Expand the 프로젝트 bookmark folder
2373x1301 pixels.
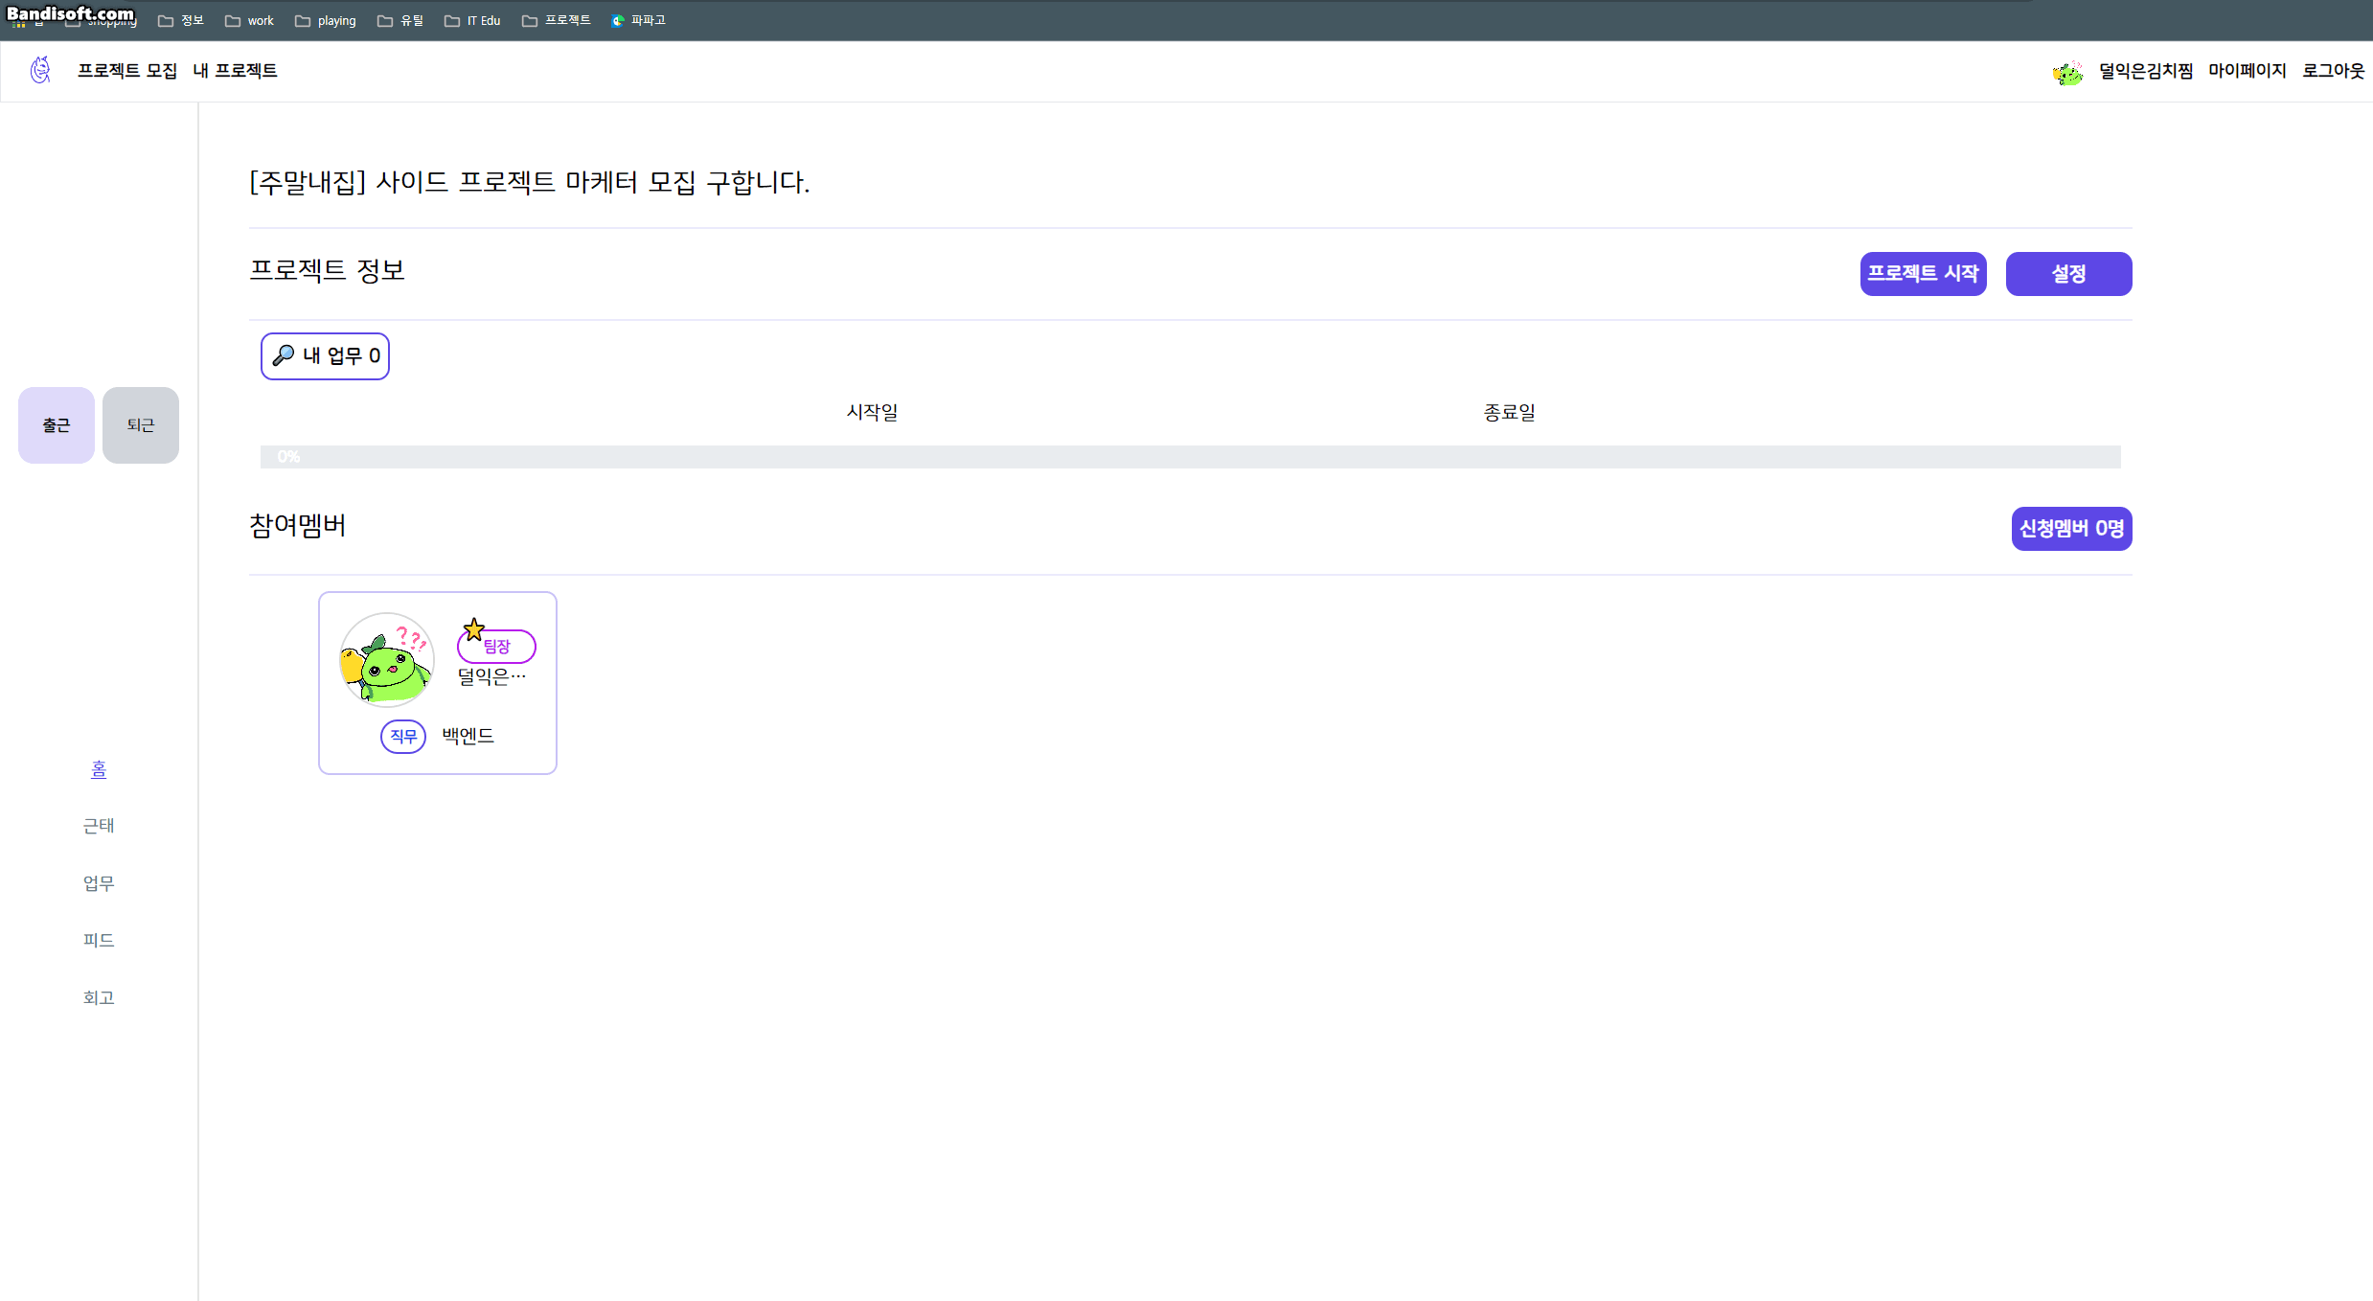pyautogui.click(x=557, y=20)
